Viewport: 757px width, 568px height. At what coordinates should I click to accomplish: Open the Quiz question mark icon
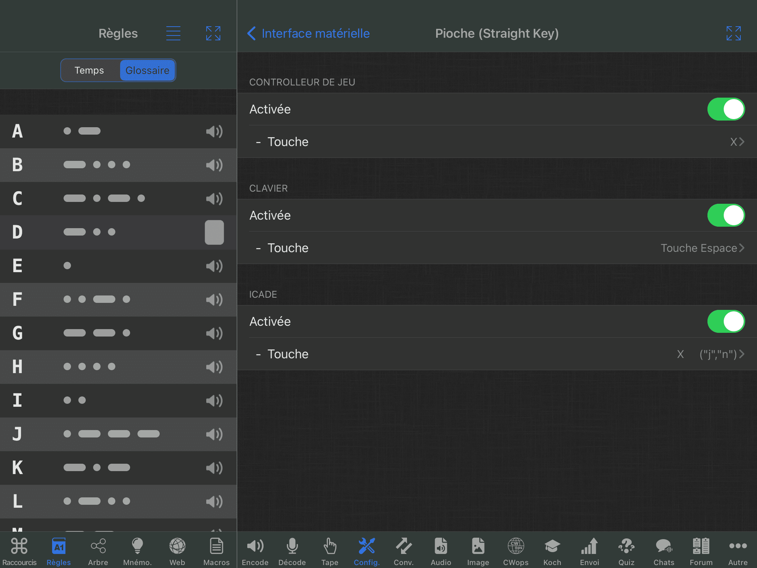click(627, 551)
